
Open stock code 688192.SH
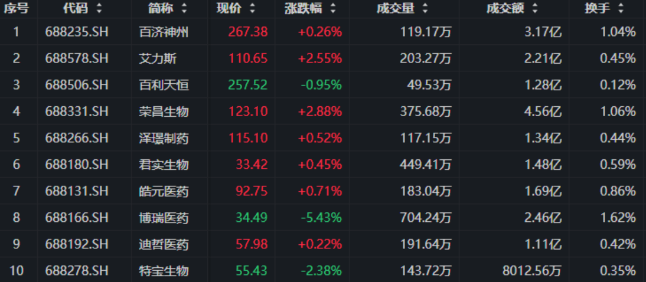pos(77,244)
